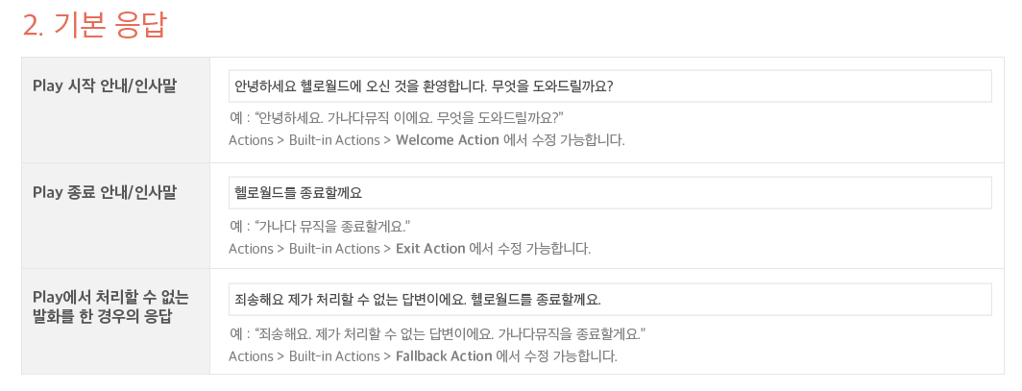Click the example text under the fallback response field
This screenshot has width=1022, height=391.
coord(437,333)
